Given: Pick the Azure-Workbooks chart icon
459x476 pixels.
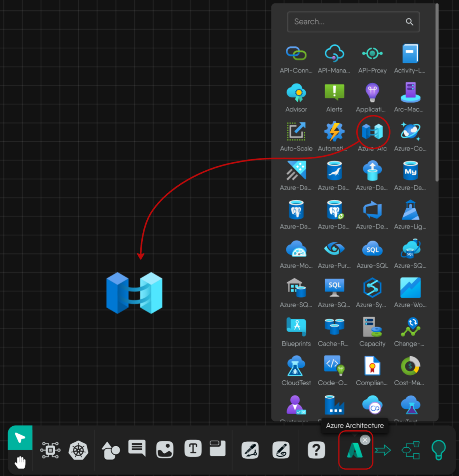Looking at the screenshot, I should pos(410,288).
